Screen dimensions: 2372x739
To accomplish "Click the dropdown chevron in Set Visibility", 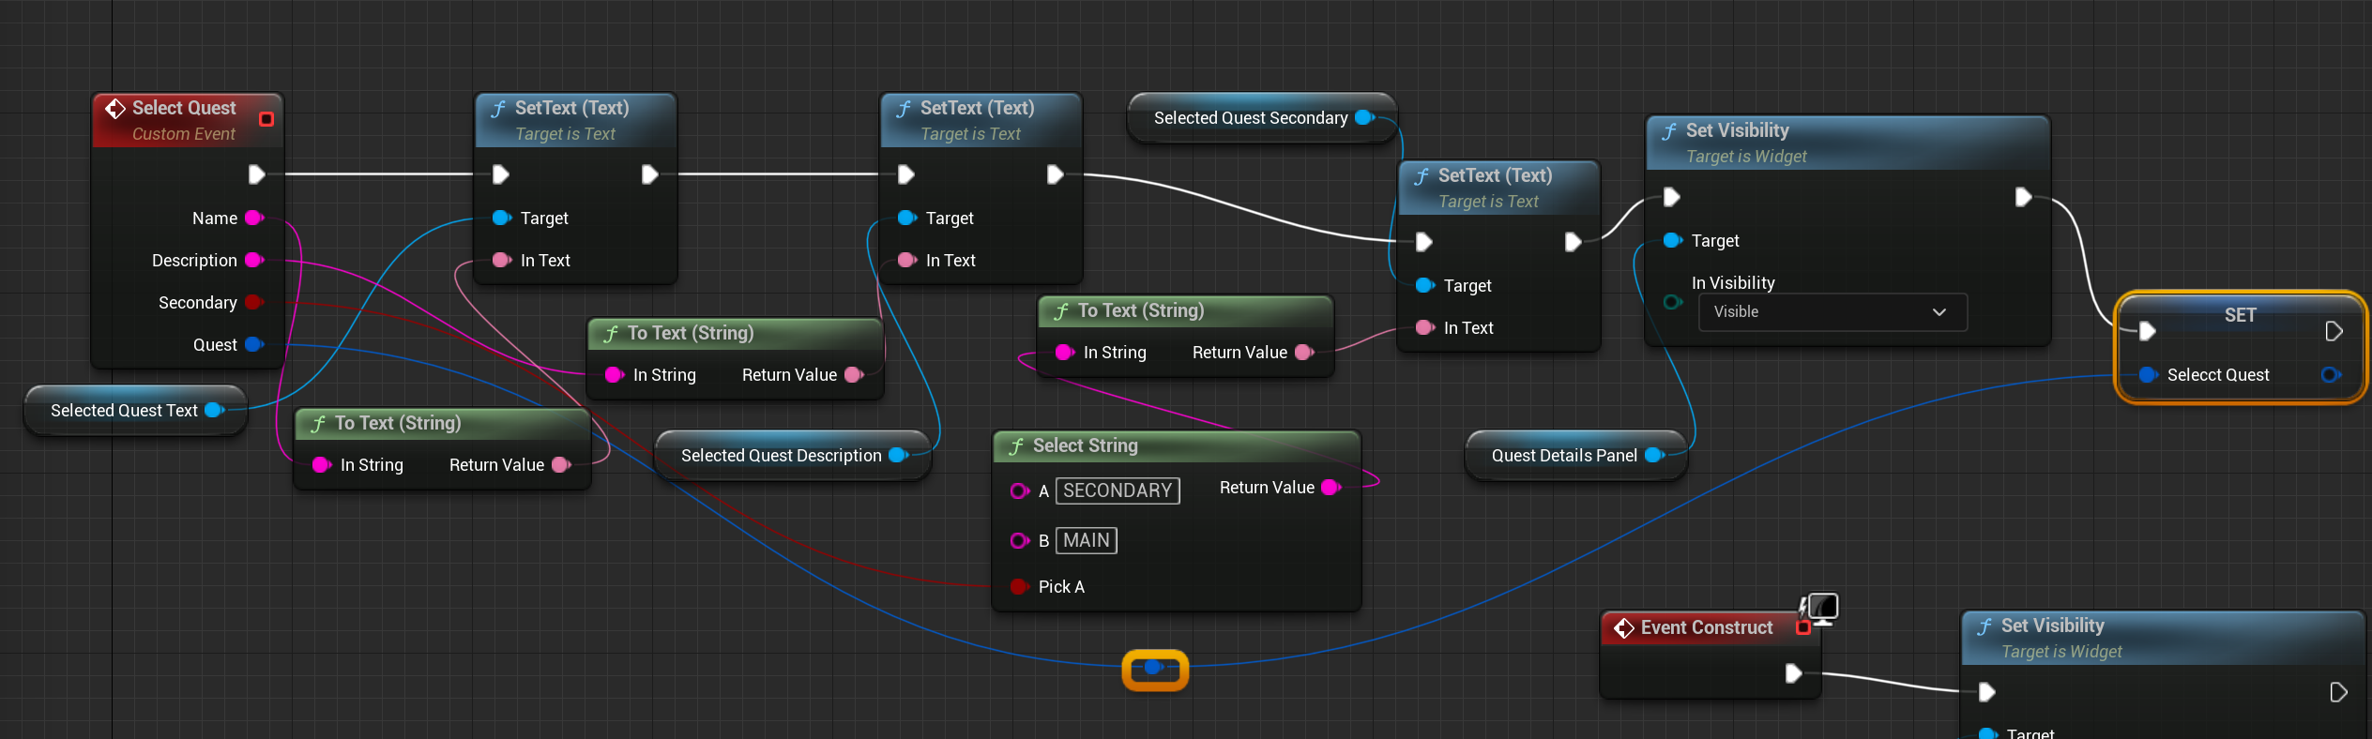I will pos(1939,312).
